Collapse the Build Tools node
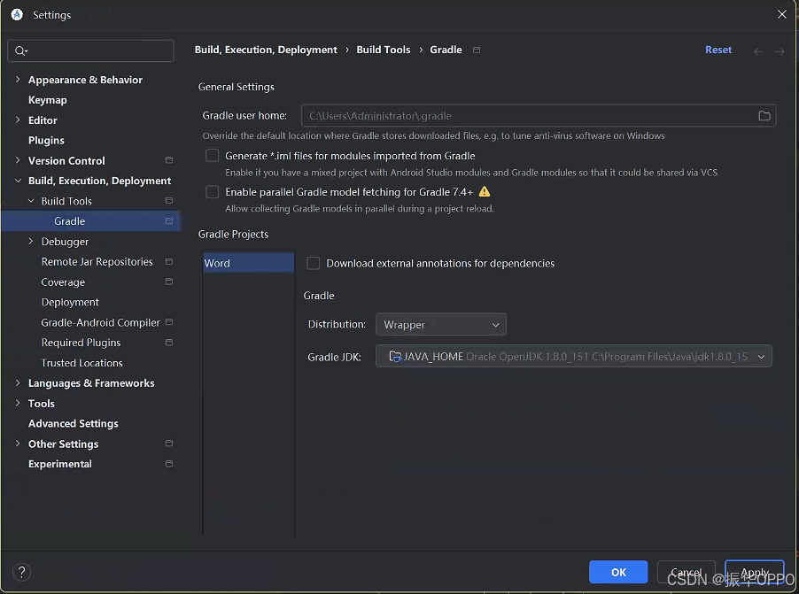 (x=31, y=201)
